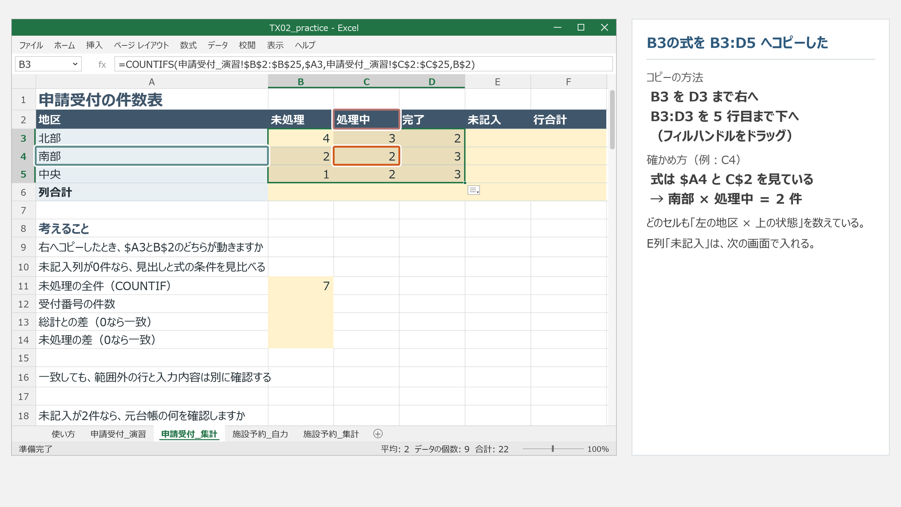The image size is (901, 507).
Task: Select the 受付番号の件数 cell
Action: [x=152, y=304]
